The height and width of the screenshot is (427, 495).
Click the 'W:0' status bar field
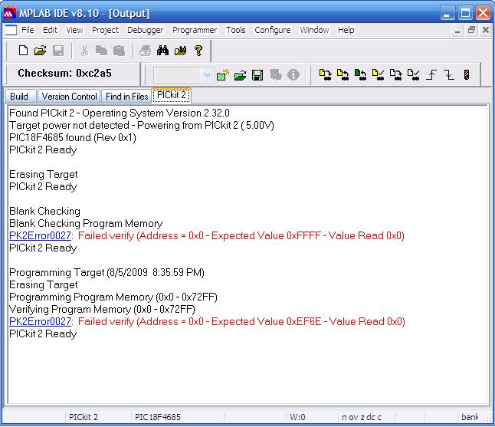click(x=298, y=417)
